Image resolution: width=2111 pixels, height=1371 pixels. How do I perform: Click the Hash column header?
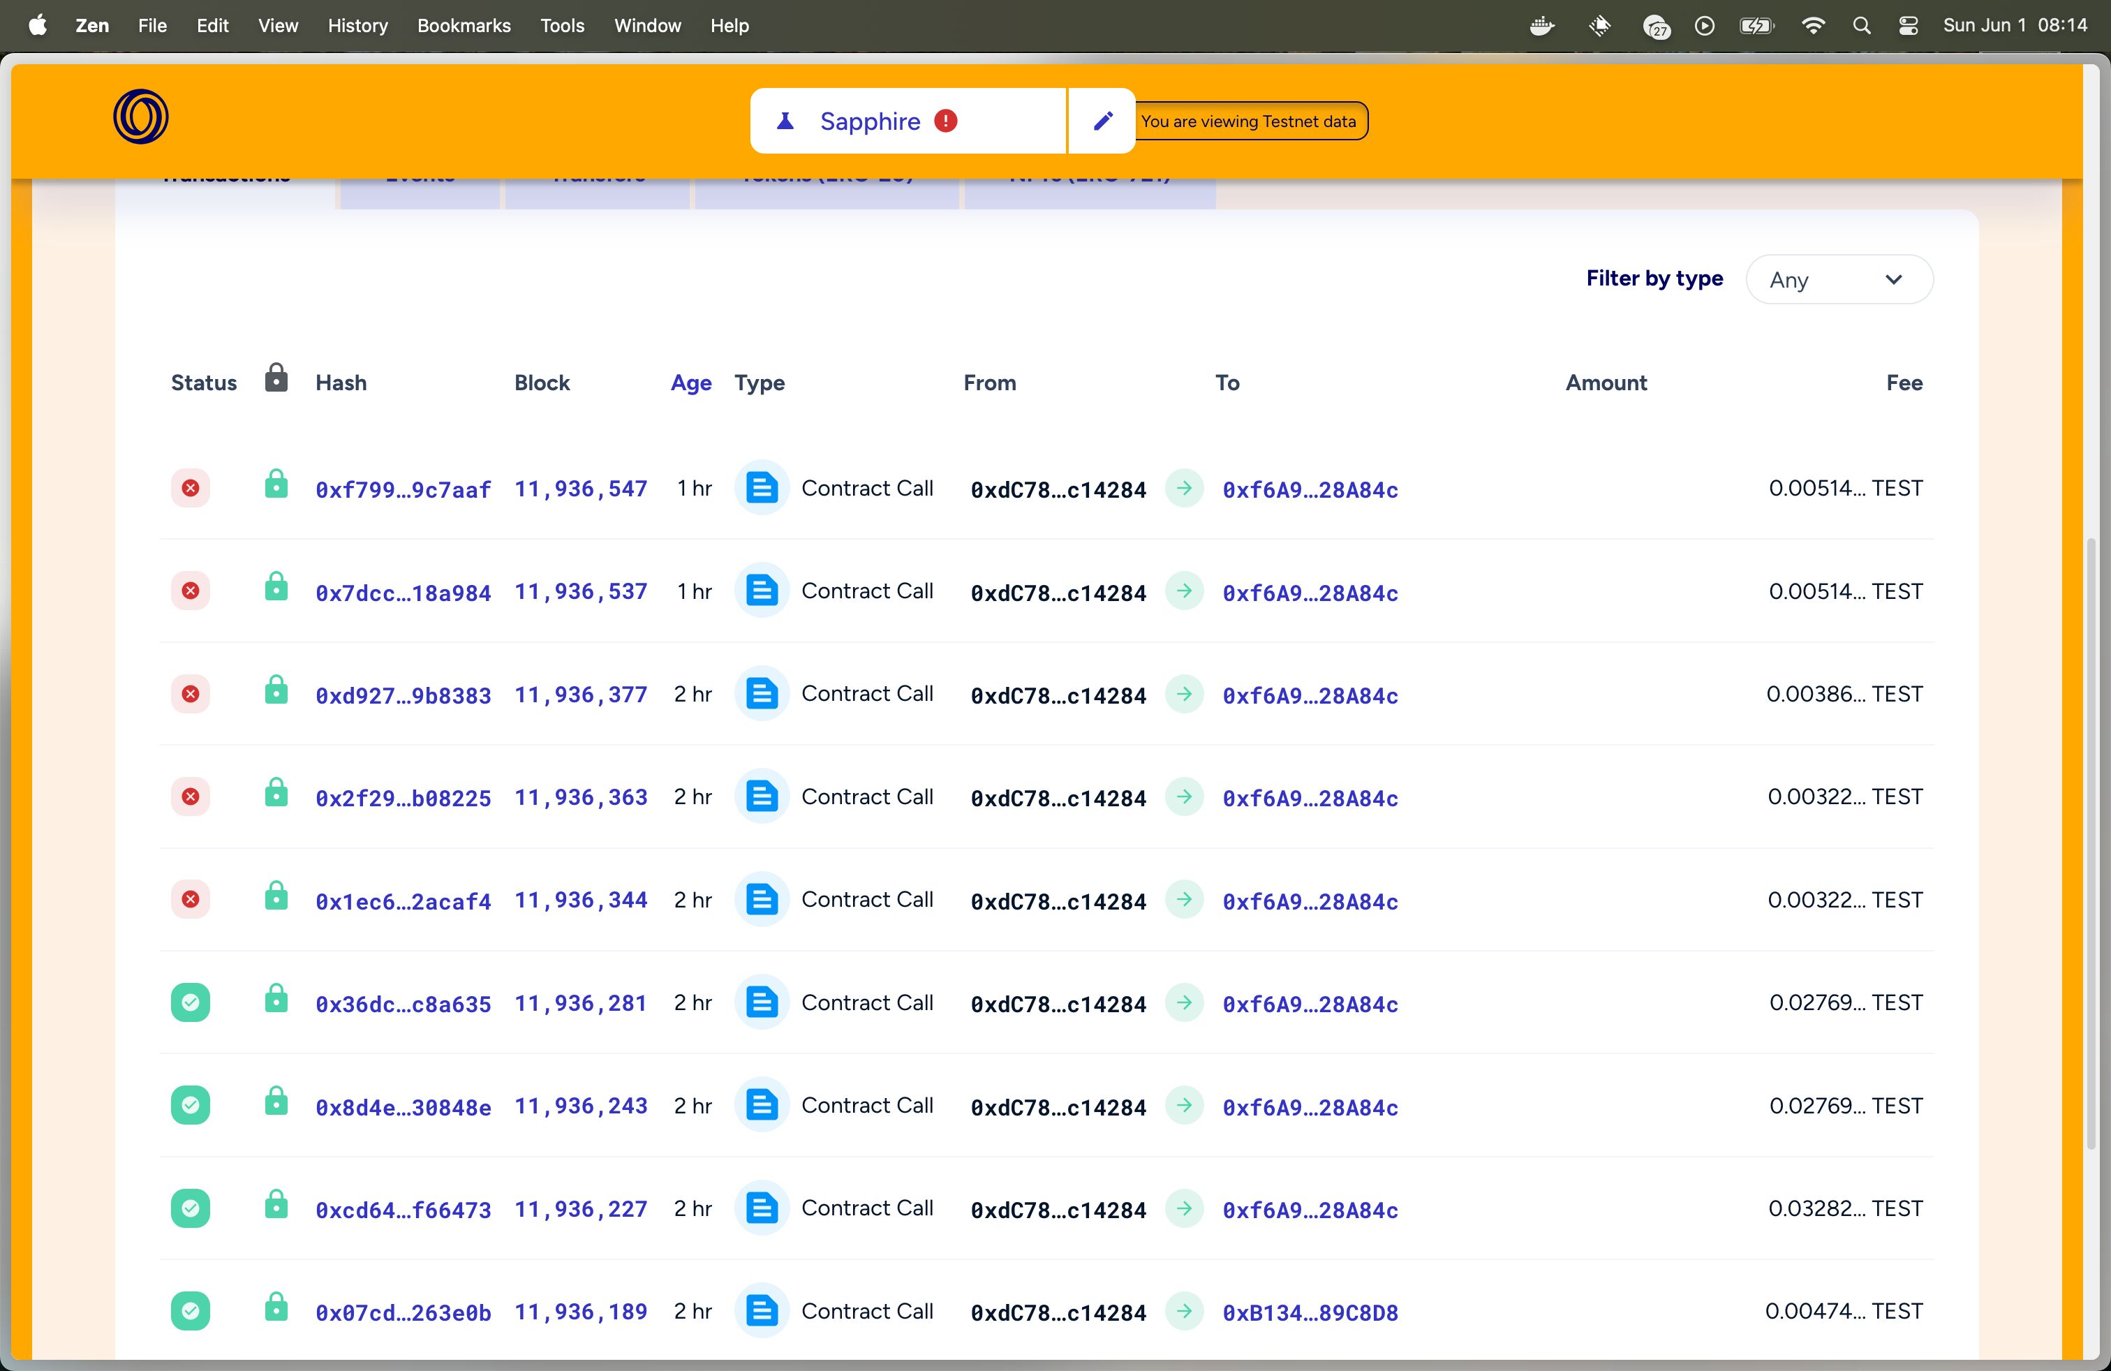pyautogui.click(x=341, y=383)
